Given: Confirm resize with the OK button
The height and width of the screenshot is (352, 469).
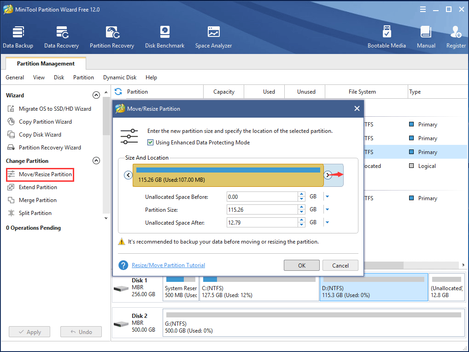Looking at the screenshot, I should pos(302,265).
